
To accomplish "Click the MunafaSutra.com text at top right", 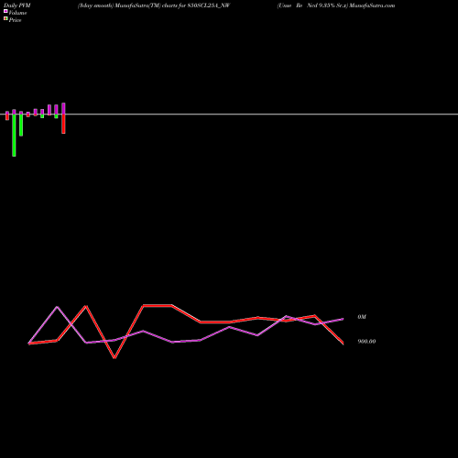I will click(372, 5).
